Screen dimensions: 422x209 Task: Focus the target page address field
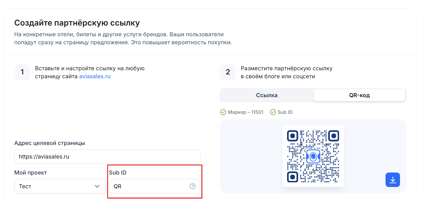point(107,157)
